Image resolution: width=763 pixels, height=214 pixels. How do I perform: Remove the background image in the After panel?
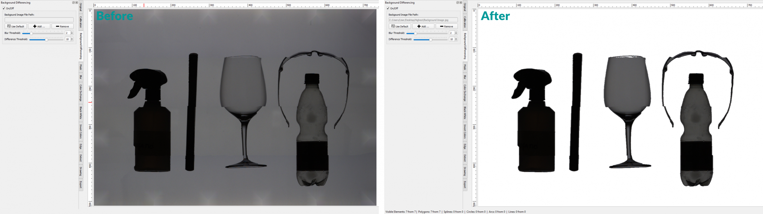[446, 26]
